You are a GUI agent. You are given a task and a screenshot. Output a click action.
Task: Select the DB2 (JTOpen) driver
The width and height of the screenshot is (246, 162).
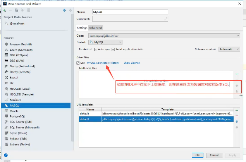pyautogui.click(x=19, y=55)
